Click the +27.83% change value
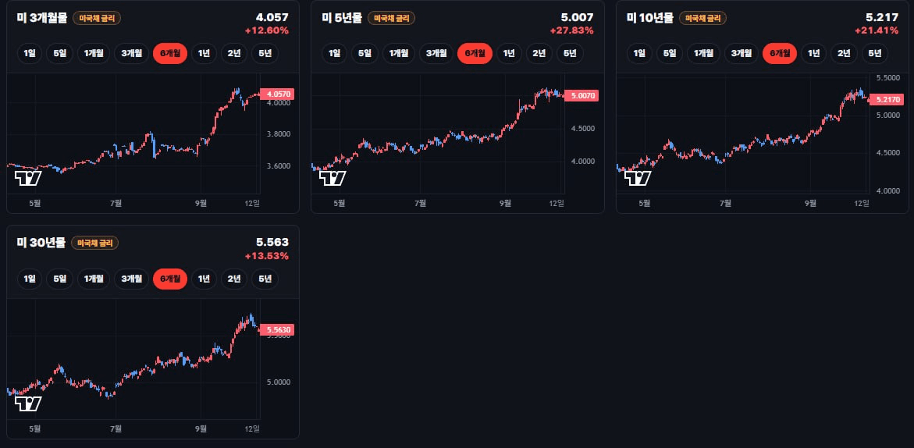Image resolution: width=914 pixels, height=448 pixels. pyautogui.click(x=571, y=30)
